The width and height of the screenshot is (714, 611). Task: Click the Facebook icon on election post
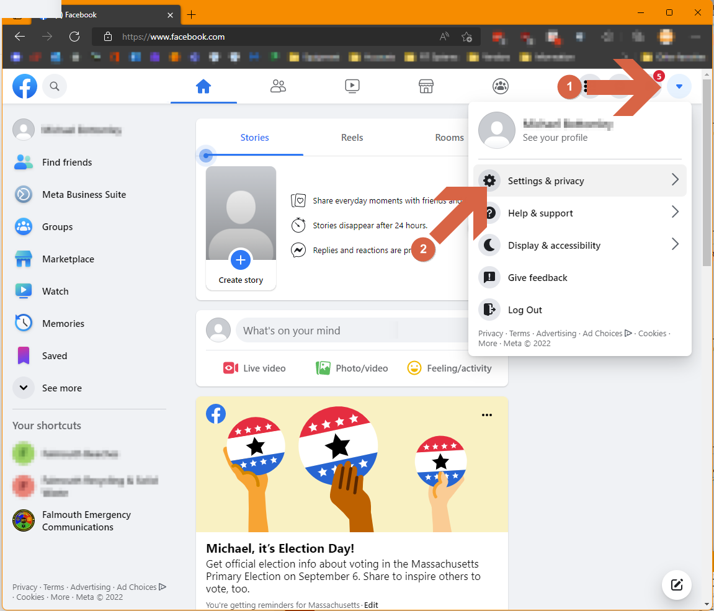216,414
